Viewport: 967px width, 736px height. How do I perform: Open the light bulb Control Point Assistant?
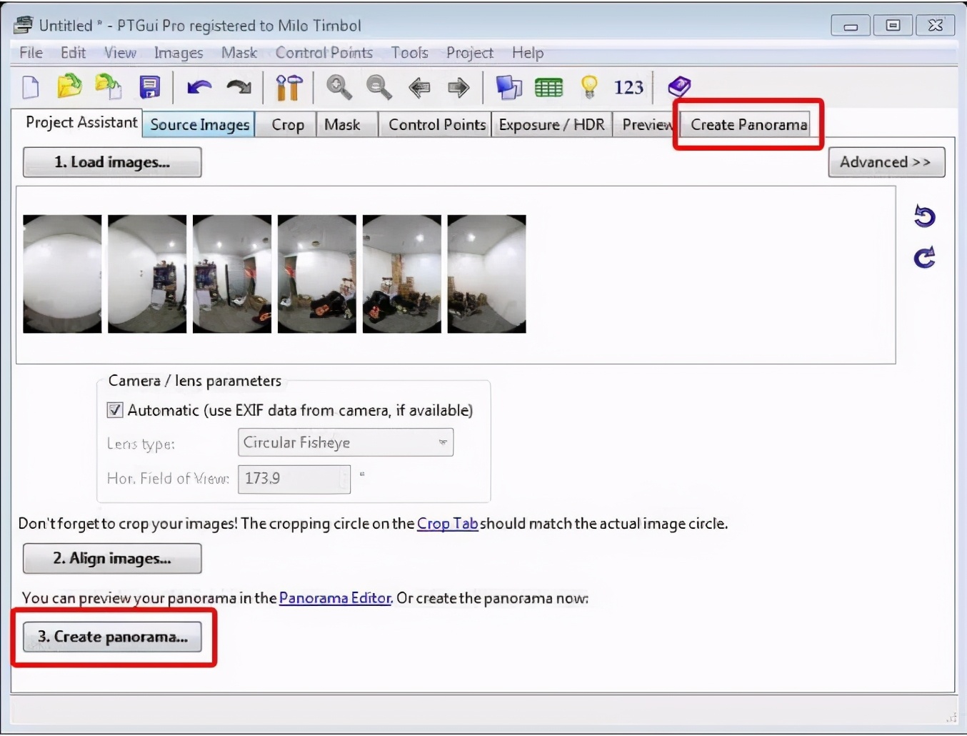tap(589, 87)
